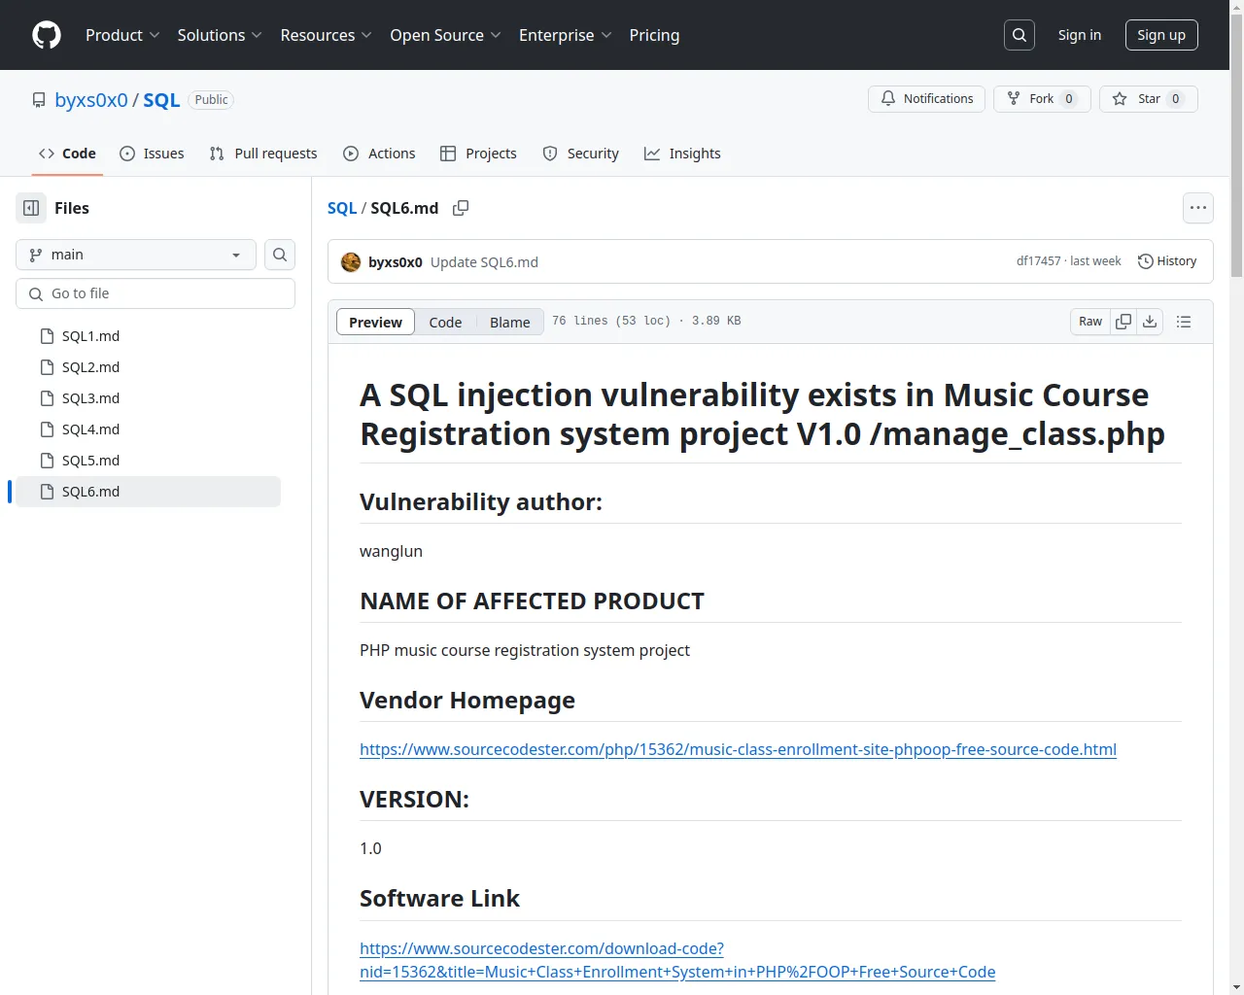Open the main branch selector
1244x995 pixels.
[136, 255]
